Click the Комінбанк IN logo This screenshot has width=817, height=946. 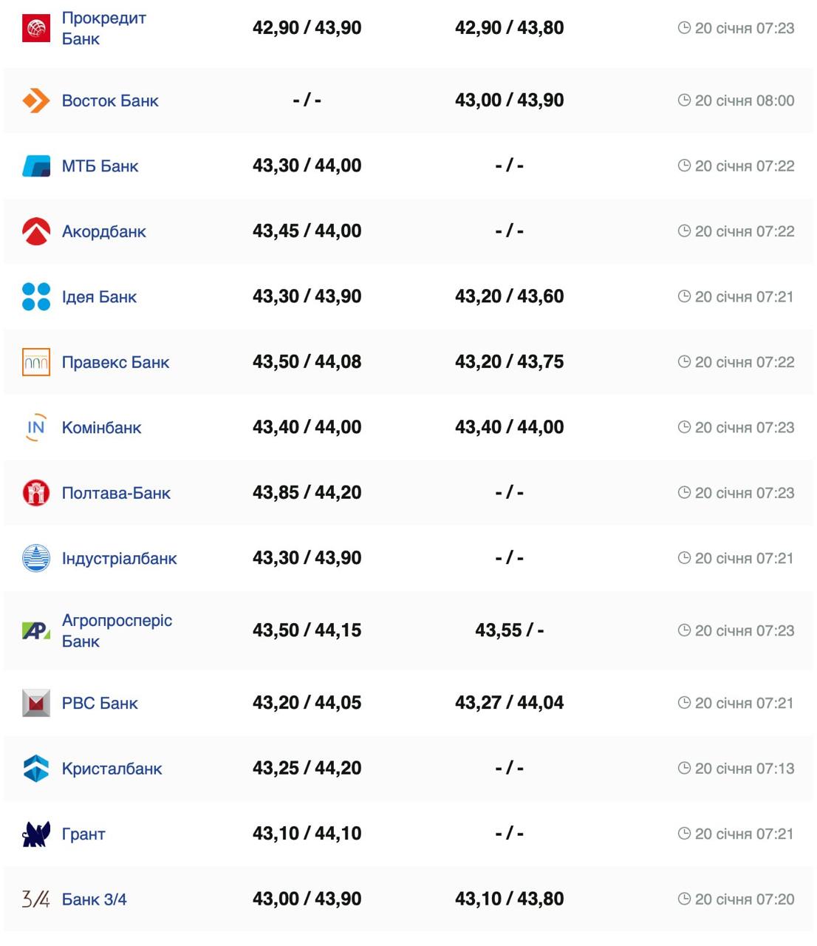(x=36, y=427)
